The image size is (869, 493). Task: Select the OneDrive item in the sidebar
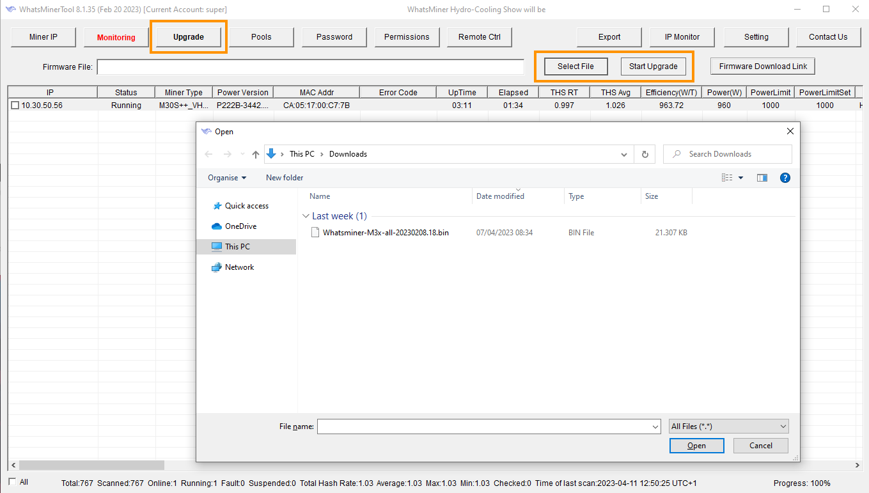click(241, 226)
